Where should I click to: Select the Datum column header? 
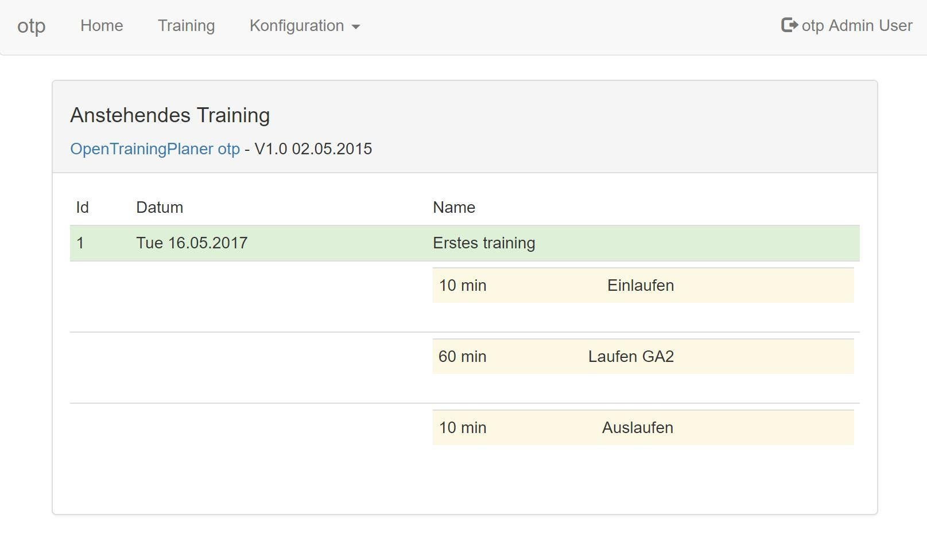coord(159,207)
